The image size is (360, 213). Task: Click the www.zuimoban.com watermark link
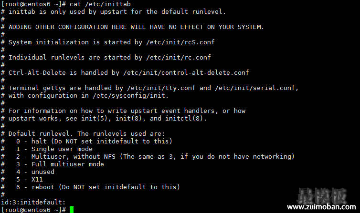[x=321, y=207]
